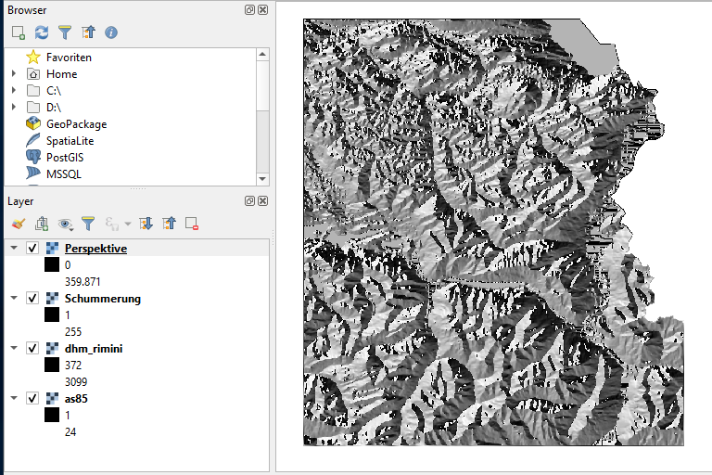The width and height of the screenshot is (712, 475).
Task: Uncheck the Schummerung layer checkbox
Action: click(33, 299)
